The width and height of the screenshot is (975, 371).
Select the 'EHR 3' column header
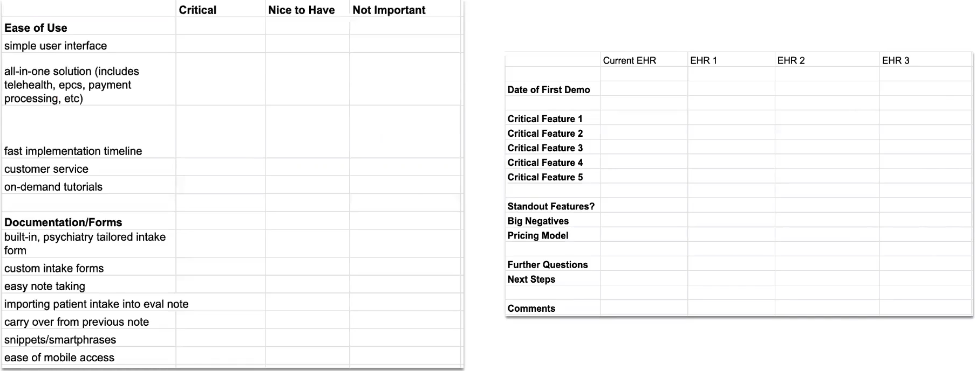pyautogui.click(x=896, y=61)
